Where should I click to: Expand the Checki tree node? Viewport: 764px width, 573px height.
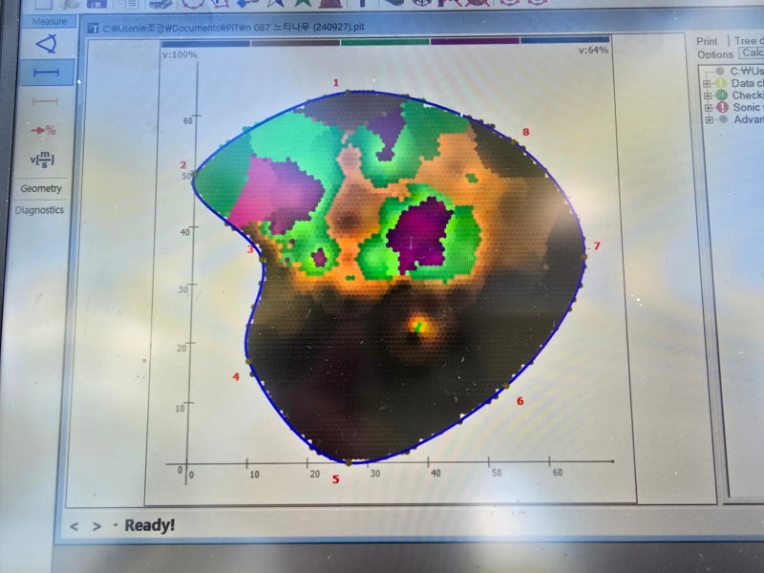[708, 95]
